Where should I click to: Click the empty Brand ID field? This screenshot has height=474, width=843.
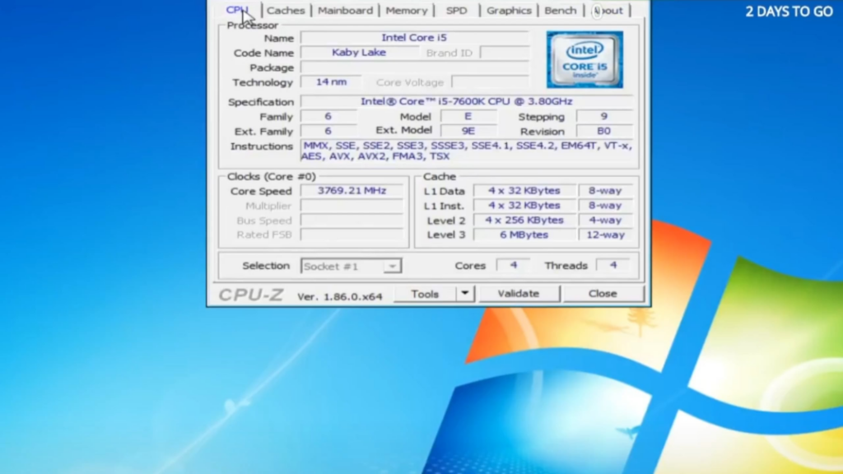pyautogui.click(x=505, y=52)
